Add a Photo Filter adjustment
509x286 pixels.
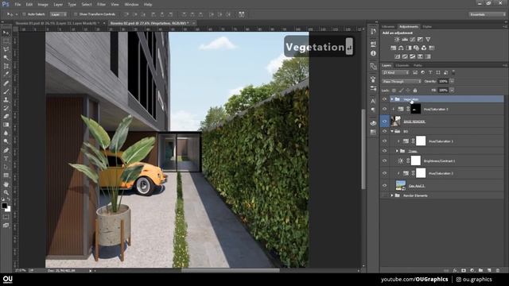[416, 48]
